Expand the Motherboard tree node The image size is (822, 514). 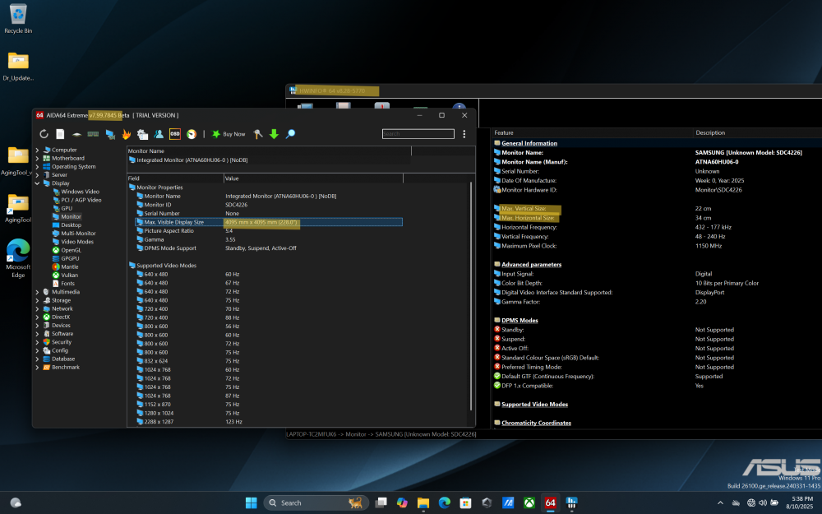(x=37, y=159)
